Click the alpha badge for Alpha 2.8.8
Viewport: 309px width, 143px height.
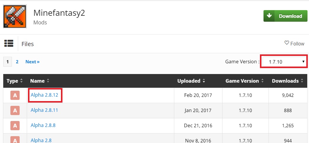point(15,126)
